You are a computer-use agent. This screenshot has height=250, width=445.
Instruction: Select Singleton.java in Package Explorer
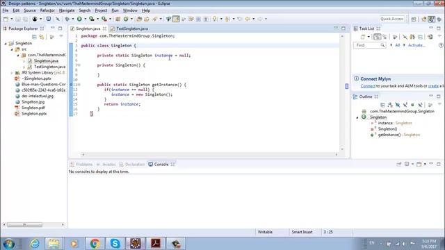[46, 61]
